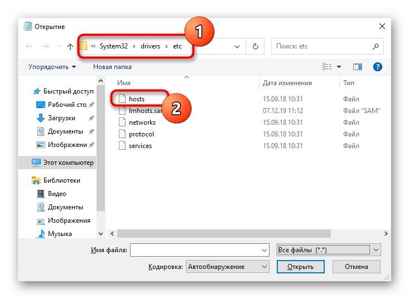
Task: Click the hosts file icon
Action: coord(122,99)
